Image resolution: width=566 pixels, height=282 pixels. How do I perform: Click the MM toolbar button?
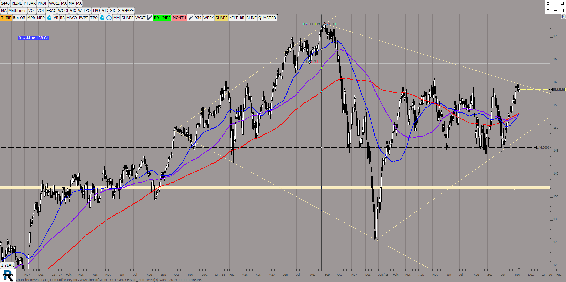pos(117,18)
